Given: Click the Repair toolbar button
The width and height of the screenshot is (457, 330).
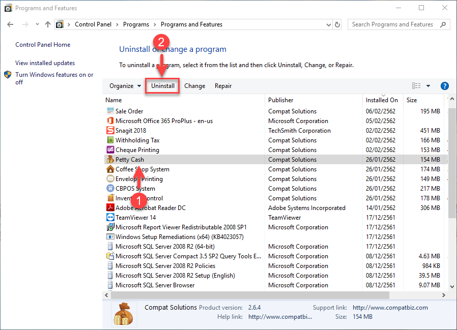Looking at the screenshot, I should (x=223, y=86).
